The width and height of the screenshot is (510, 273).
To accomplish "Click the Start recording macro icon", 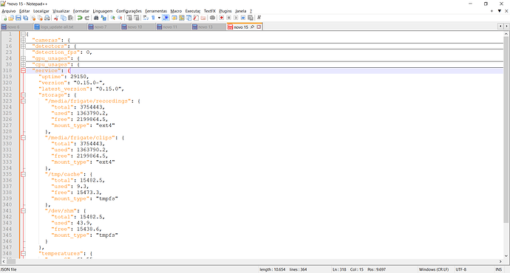I will tap(222, 18).
